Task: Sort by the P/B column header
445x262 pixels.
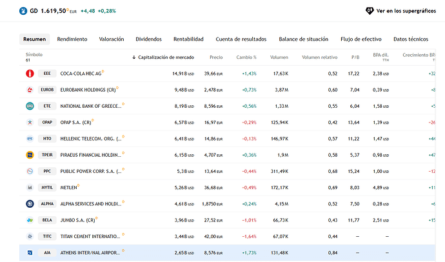Action: 355,57
